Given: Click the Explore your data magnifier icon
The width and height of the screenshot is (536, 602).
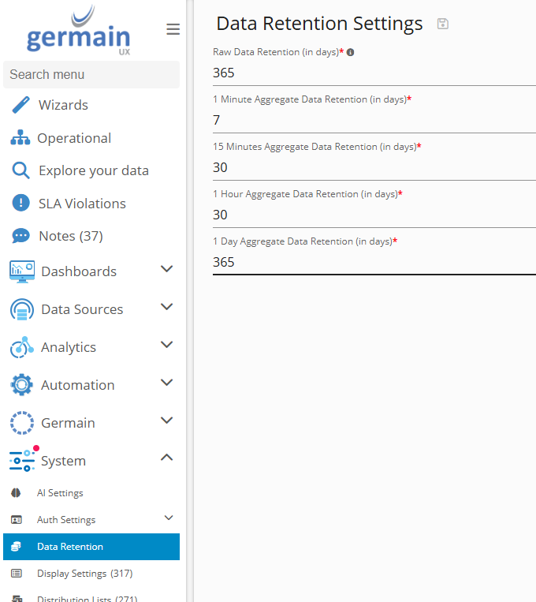Looking at the screenshot, I should (21, 170).
